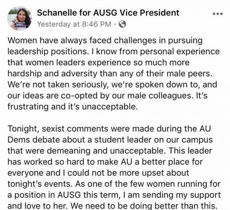Open the Schanelle for AUSG Vice President page
The height and width of the screenshot is (210, 230).
pos(108,13)
